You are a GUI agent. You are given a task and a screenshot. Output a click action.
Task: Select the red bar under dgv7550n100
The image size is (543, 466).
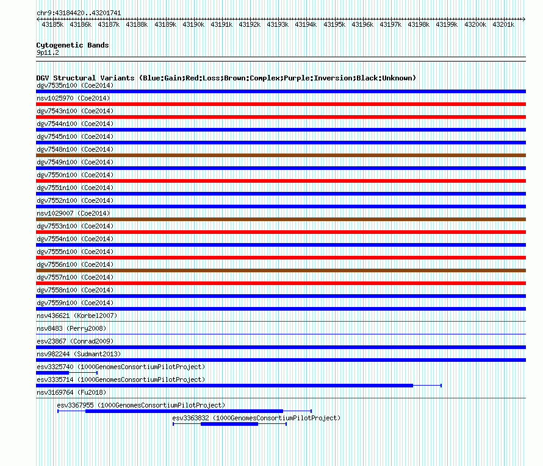coord(281,181)
